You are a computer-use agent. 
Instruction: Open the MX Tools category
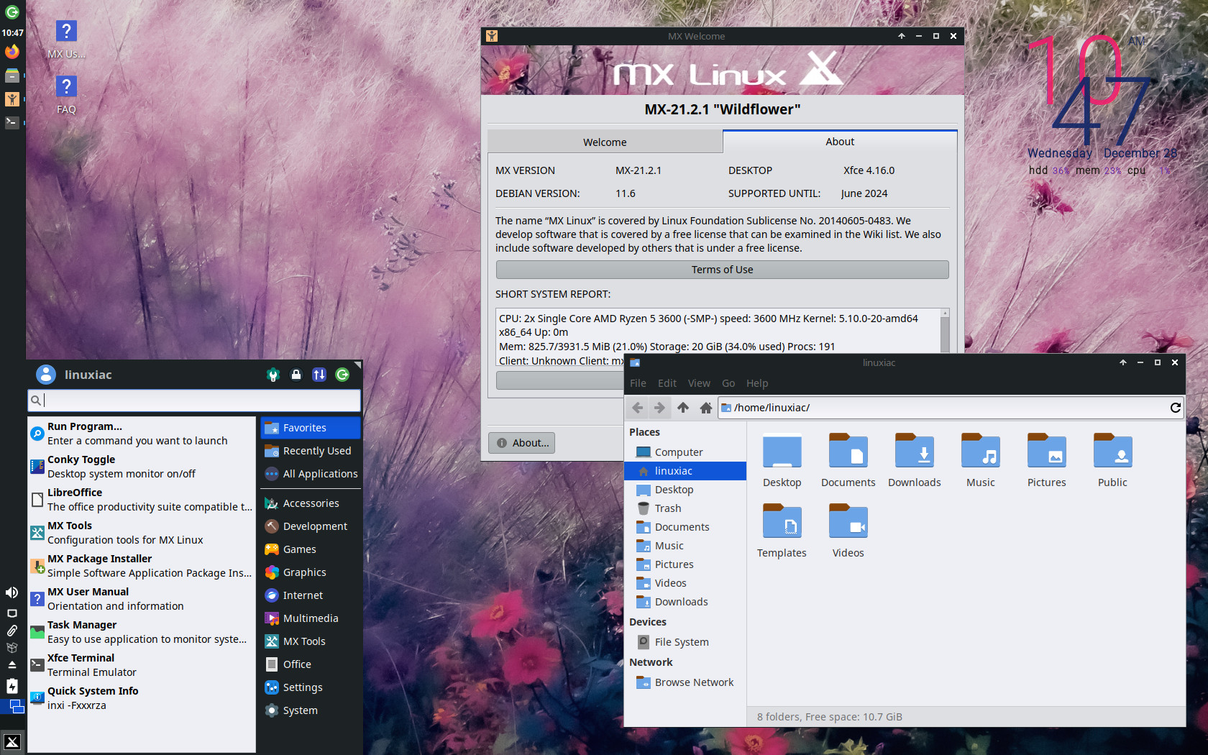311,641
